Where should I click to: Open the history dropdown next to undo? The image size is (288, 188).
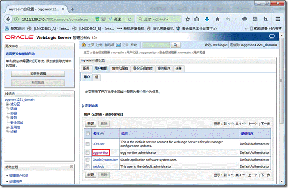pyautogui.click(x=235, y=19)
